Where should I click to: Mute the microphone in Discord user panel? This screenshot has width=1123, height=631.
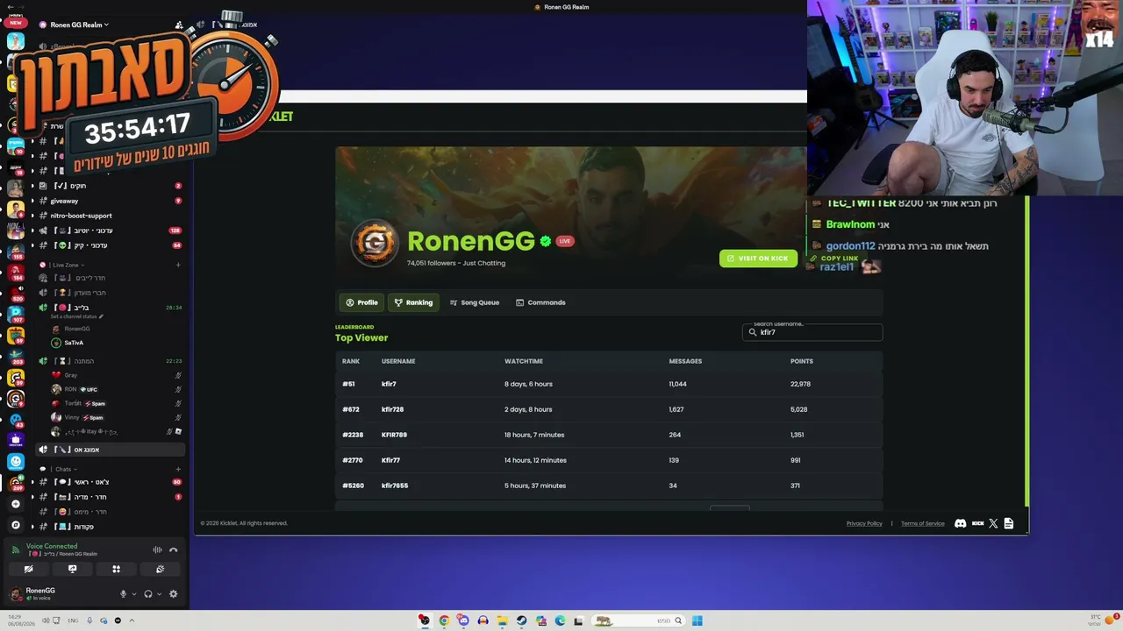124,593
